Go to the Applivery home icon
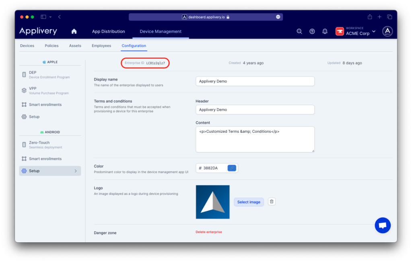412x262 pixels. pos(74,31)
